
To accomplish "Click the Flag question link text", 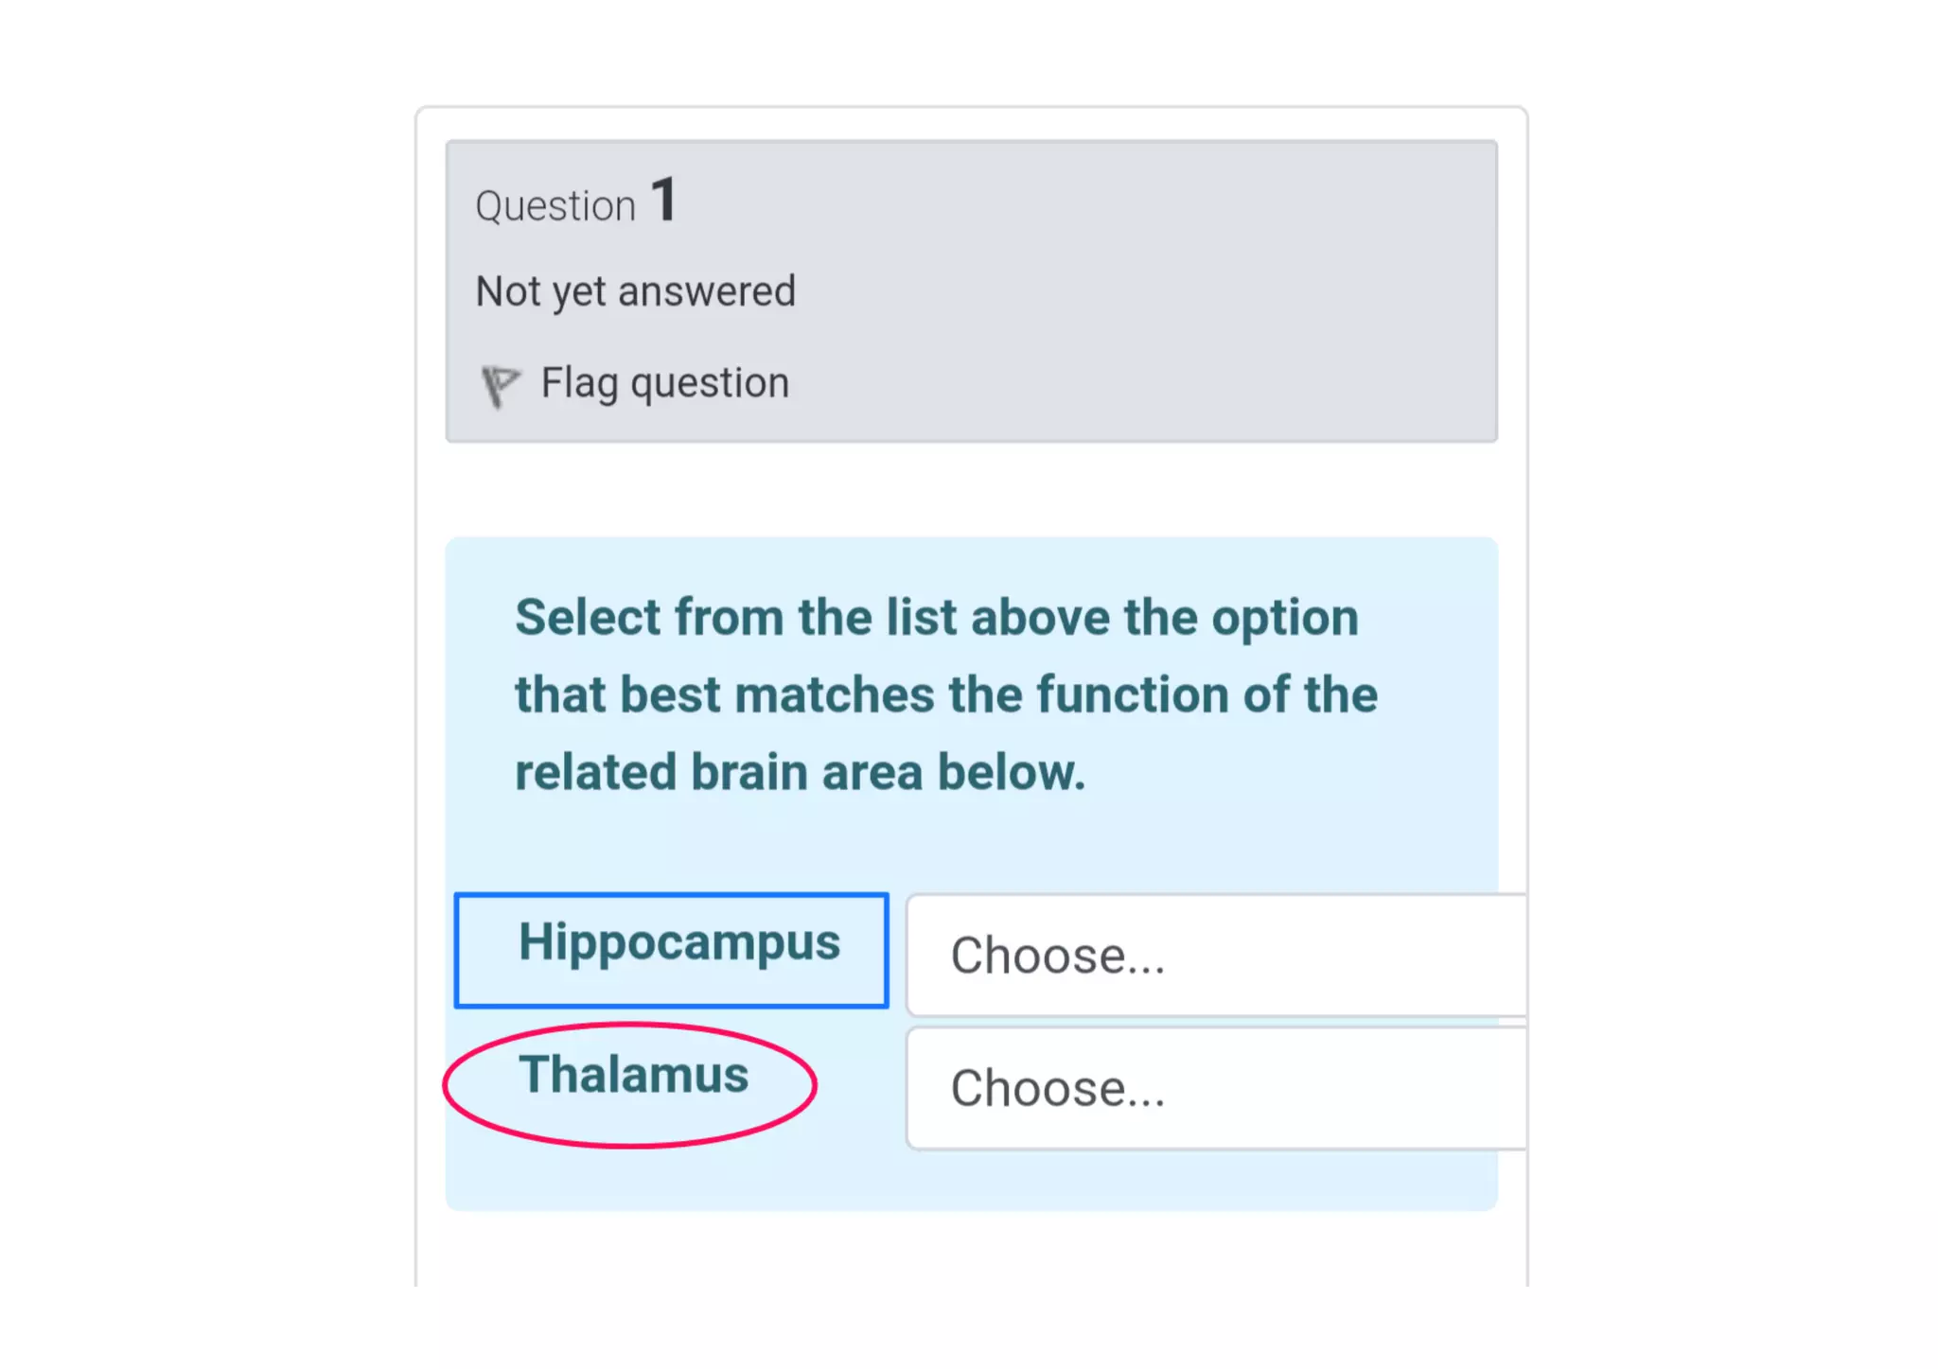I will pos(664,383).
